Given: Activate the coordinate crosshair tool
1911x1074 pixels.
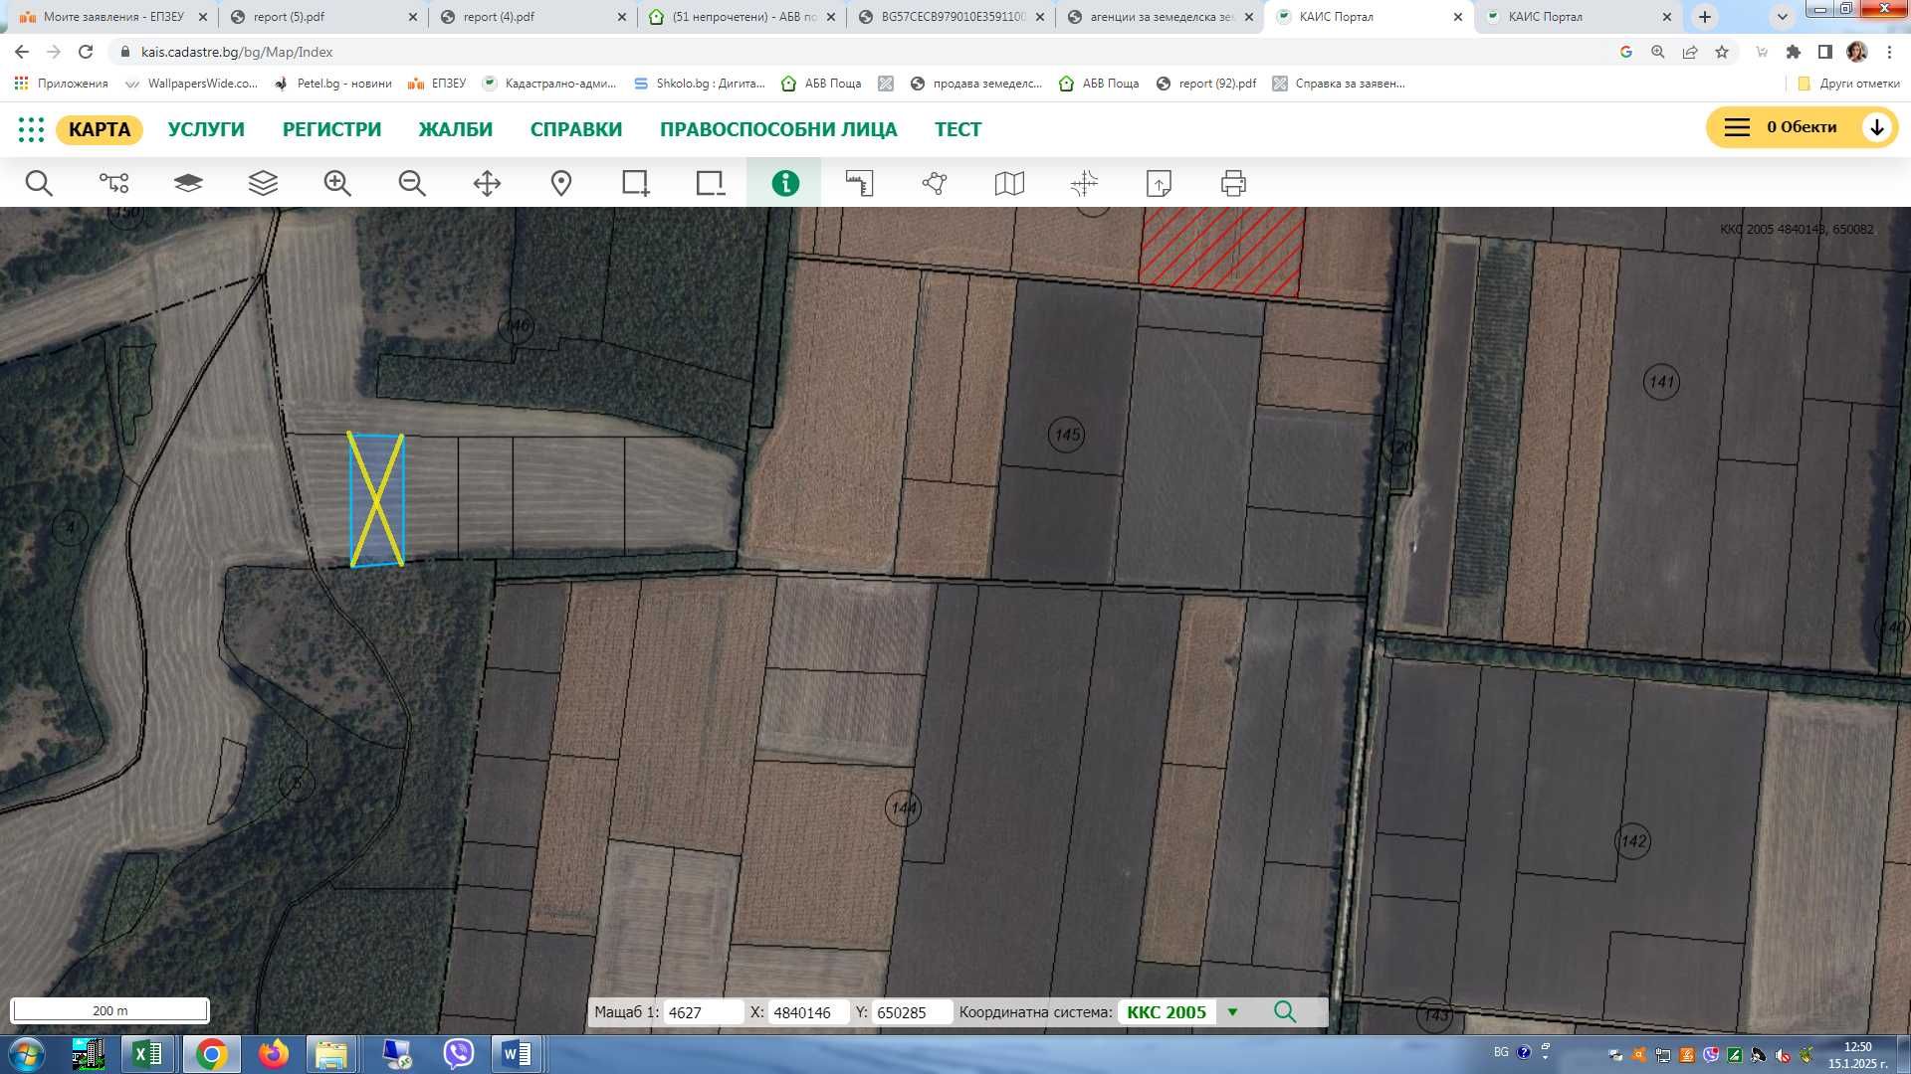Looking at the screenshot, I should [x=1084, y=183].
